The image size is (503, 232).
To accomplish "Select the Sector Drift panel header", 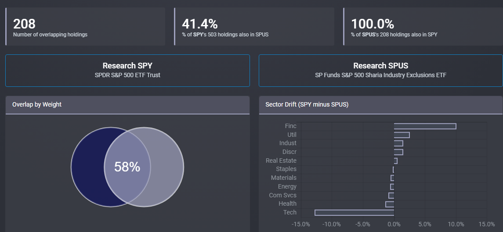I will (x=381, y=105).
